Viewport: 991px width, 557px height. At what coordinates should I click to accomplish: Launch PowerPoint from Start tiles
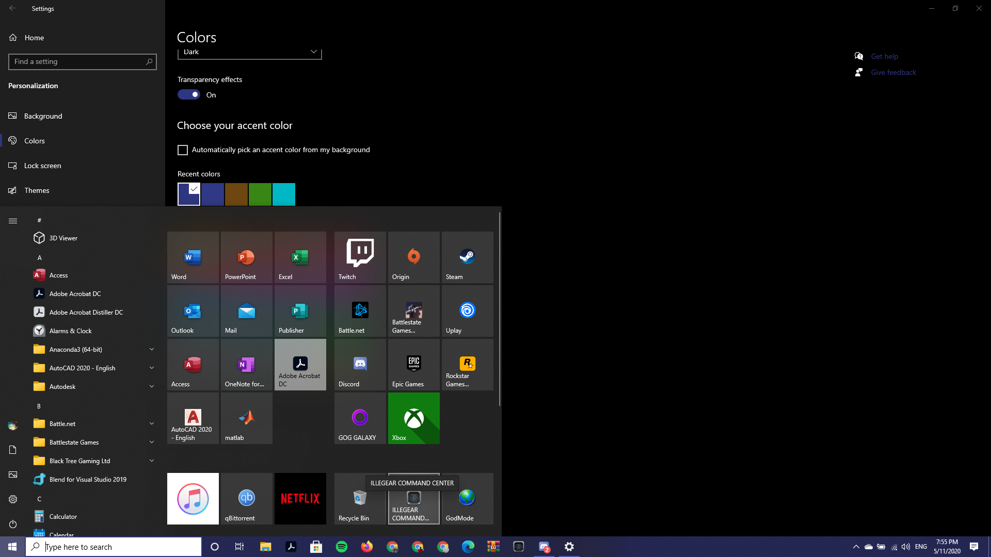pyautogui.click(x=246, y=257)
